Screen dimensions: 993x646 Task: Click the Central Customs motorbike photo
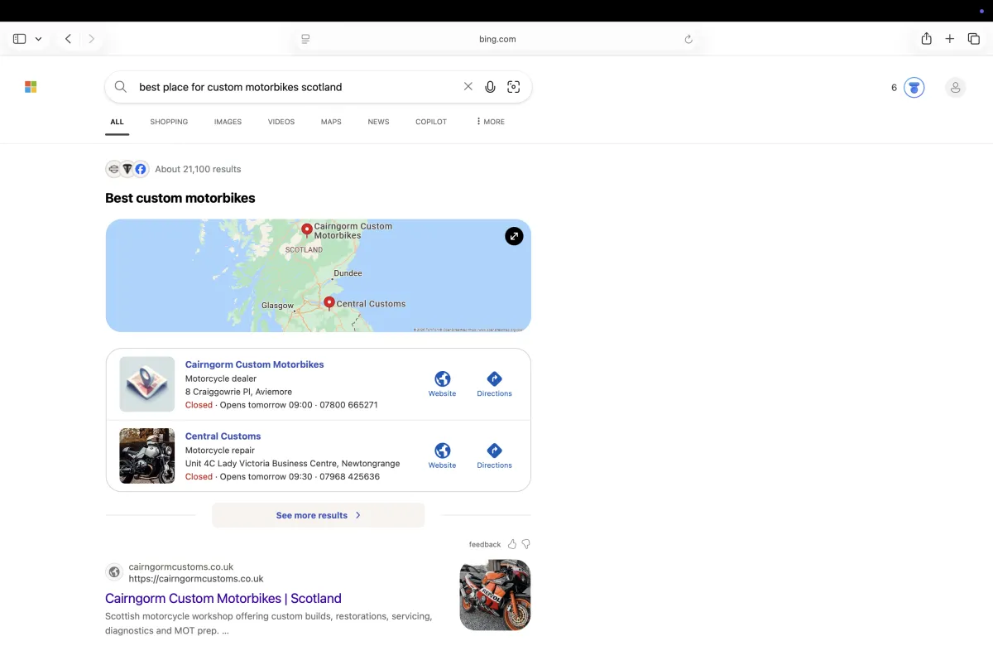coord(147,456)
